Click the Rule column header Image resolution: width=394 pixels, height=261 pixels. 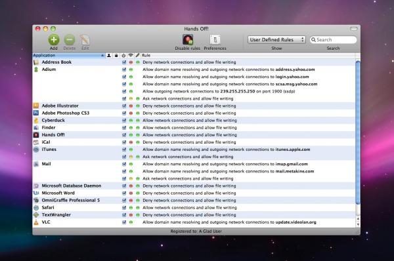pyautogui.click(x=146, y=55)
